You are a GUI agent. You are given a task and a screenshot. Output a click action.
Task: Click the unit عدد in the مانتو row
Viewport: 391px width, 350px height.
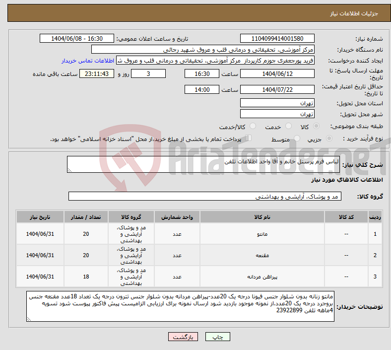[177, 234]
